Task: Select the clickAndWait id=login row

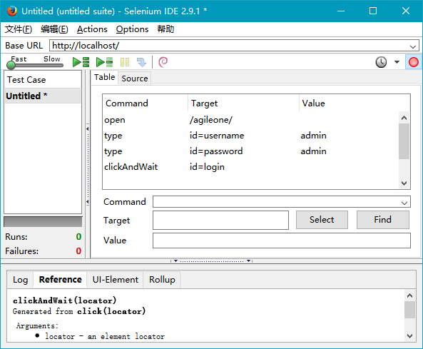Action: tap(251, 167)
